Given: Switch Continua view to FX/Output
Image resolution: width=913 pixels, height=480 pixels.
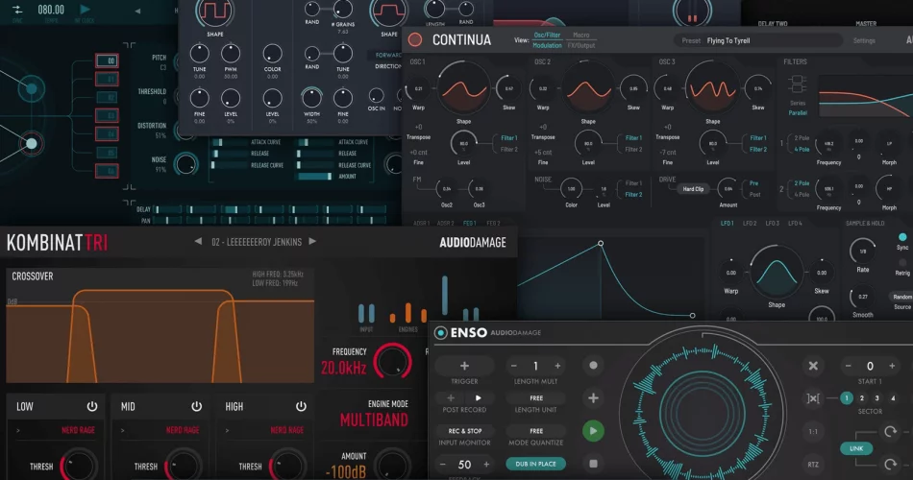Looking at the screenshot, I should pos(581,45).
